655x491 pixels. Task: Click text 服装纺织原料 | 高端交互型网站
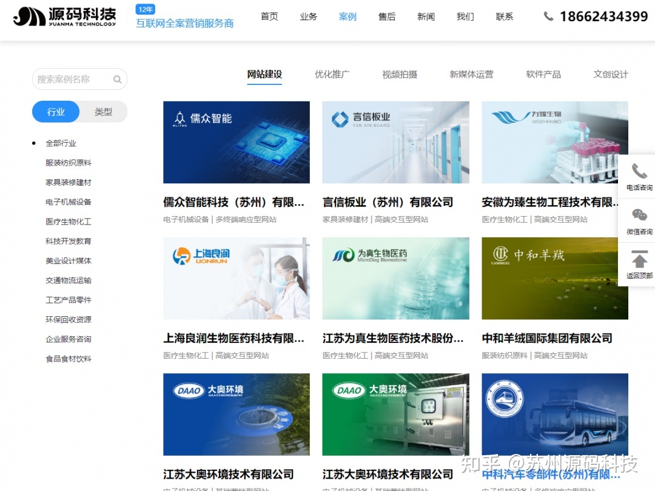pyautogui.click(x=534, y=356)
